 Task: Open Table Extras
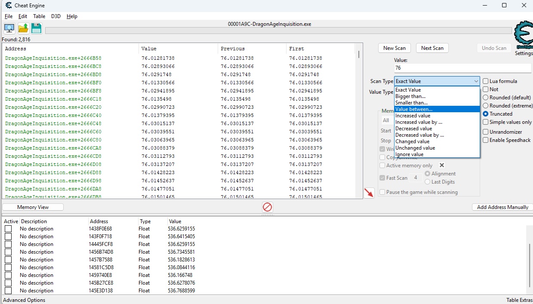[x=518, y=300]
